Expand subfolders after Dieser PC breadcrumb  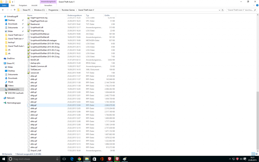[32, 10]
